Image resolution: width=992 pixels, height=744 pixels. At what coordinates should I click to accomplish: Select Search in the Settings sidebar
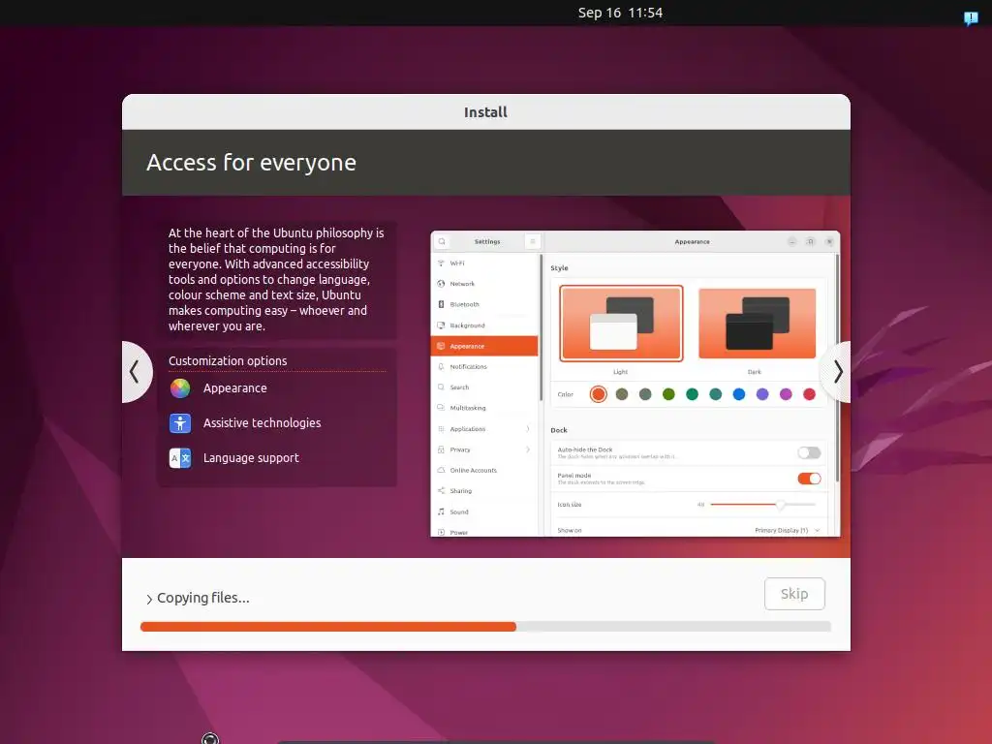[484, 387]
